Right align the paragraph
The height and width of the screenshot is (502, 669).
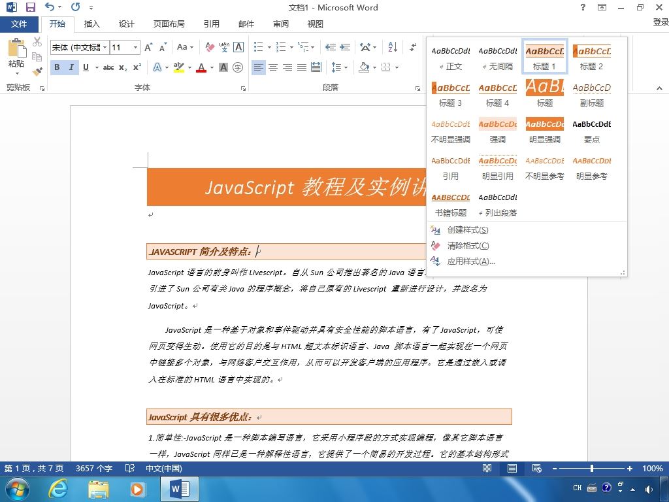287,67
